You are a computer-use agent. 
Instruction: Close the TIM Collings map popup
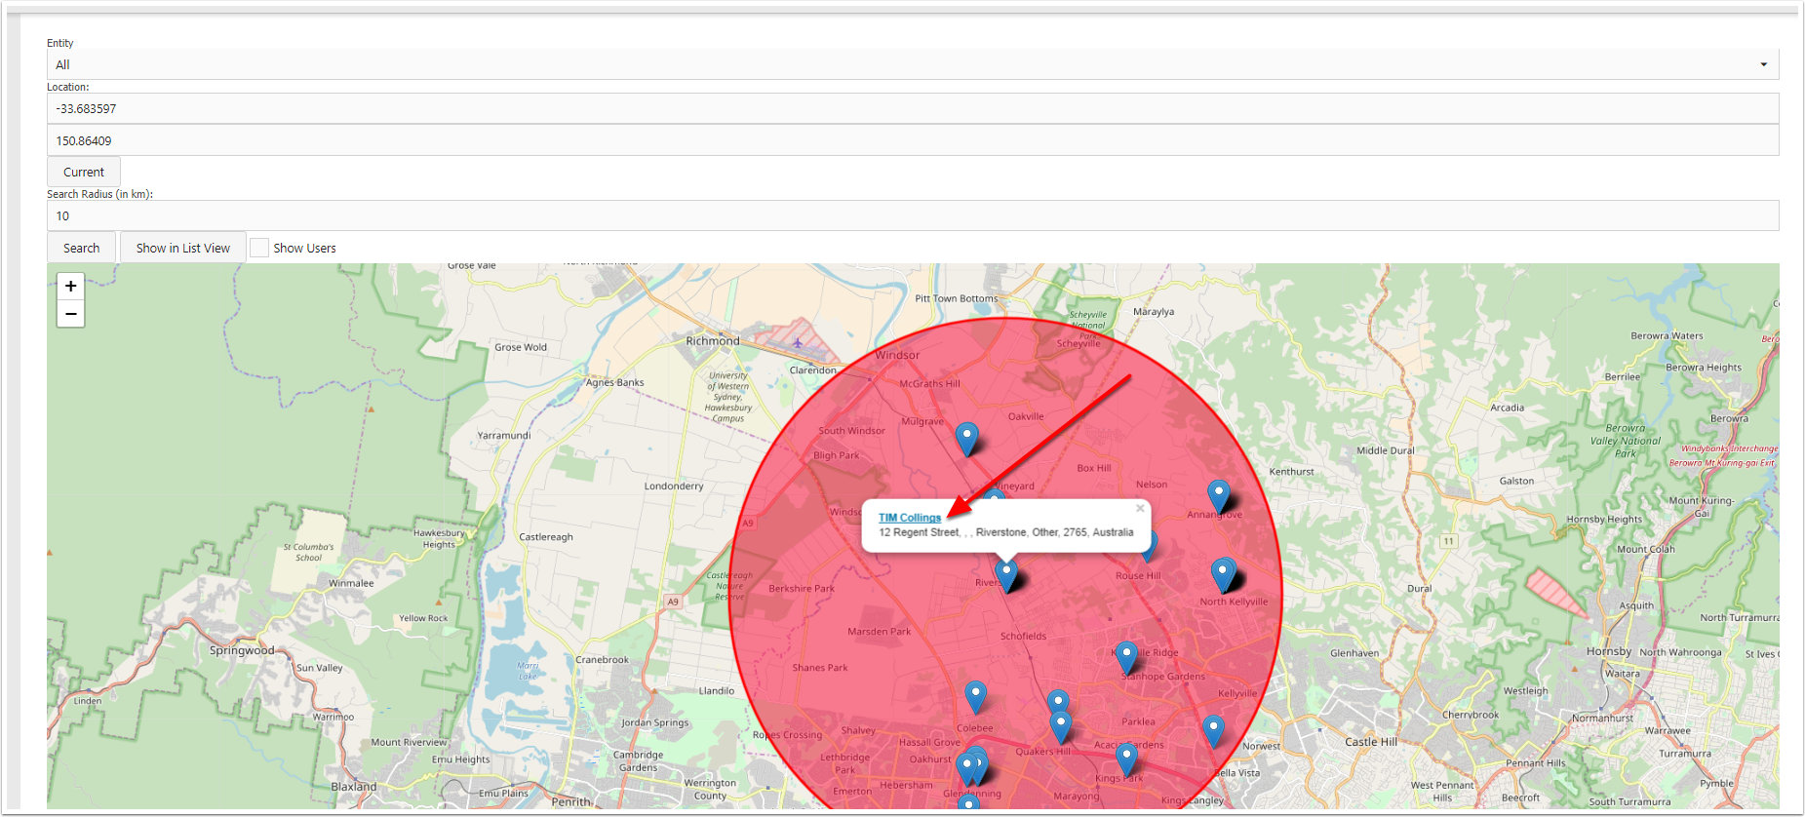tap(1140, 508)
